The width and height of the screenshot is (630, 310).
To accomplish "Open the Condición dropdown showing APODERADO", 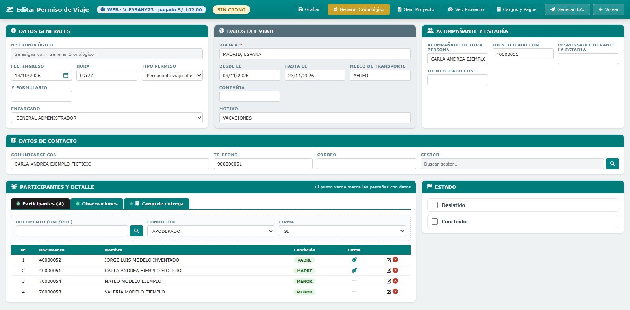I will (211, 231).
